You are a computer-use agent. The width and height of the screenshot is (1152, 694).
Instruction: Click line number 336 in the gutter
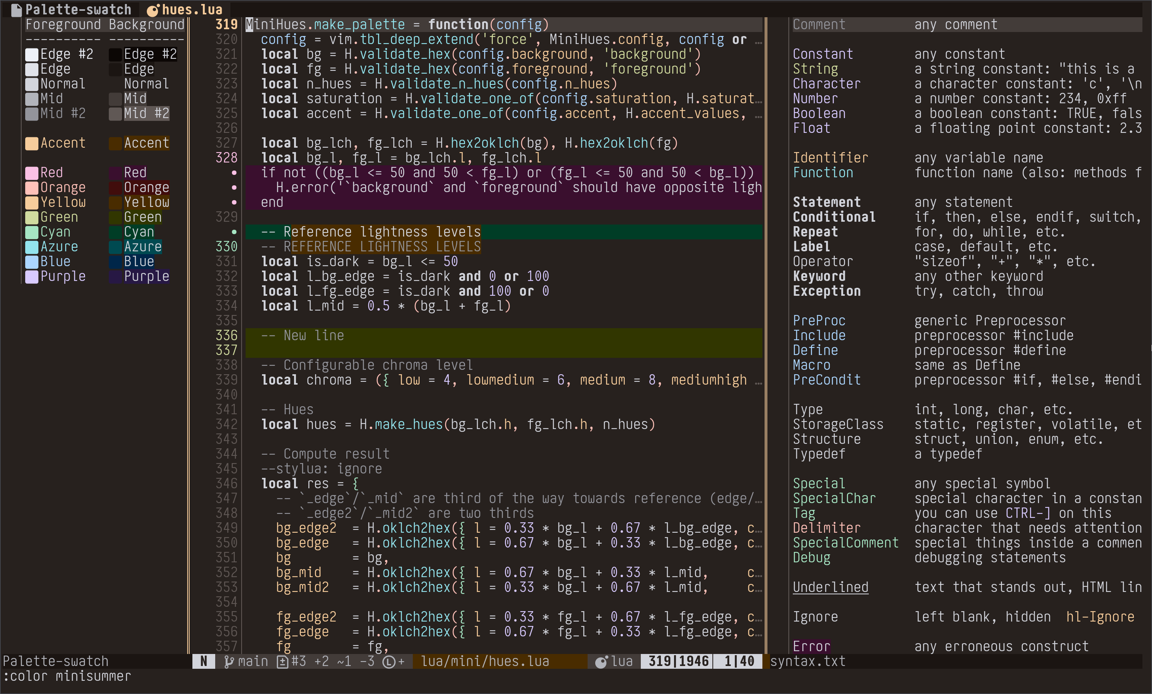point(227,335)
